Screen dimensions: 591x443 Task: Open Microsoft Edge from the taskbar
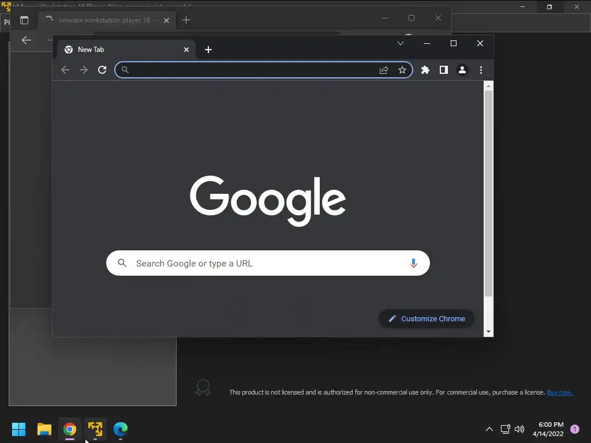pos(121,429)
